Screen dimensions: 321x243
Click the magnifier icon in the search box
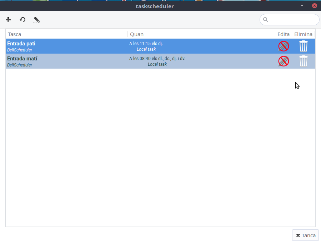266,20
